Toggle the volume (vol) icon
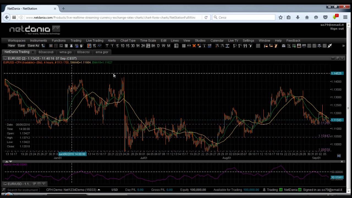Screen dimensions: 352x198 [x=210, y=46]
